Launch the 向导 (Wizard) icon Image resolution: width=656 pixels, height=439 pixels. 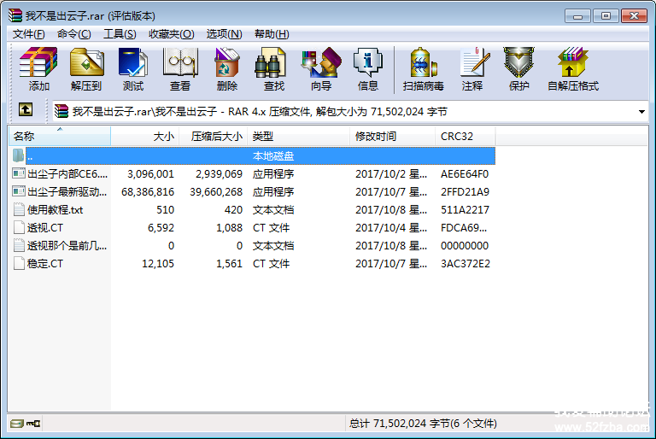(x=321, y=62)
